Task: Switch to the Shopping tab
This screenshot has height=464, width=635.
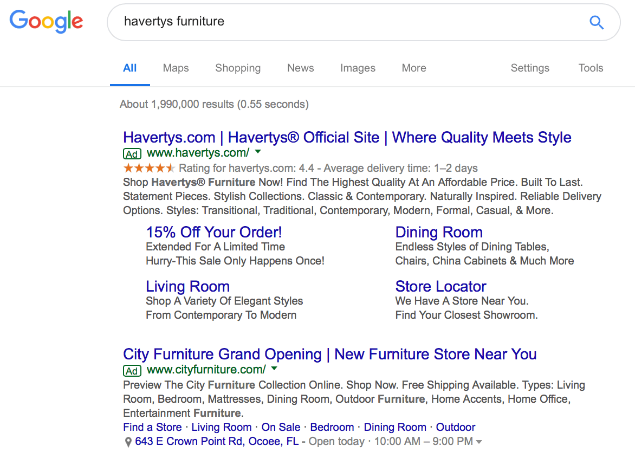Action: 238,68
